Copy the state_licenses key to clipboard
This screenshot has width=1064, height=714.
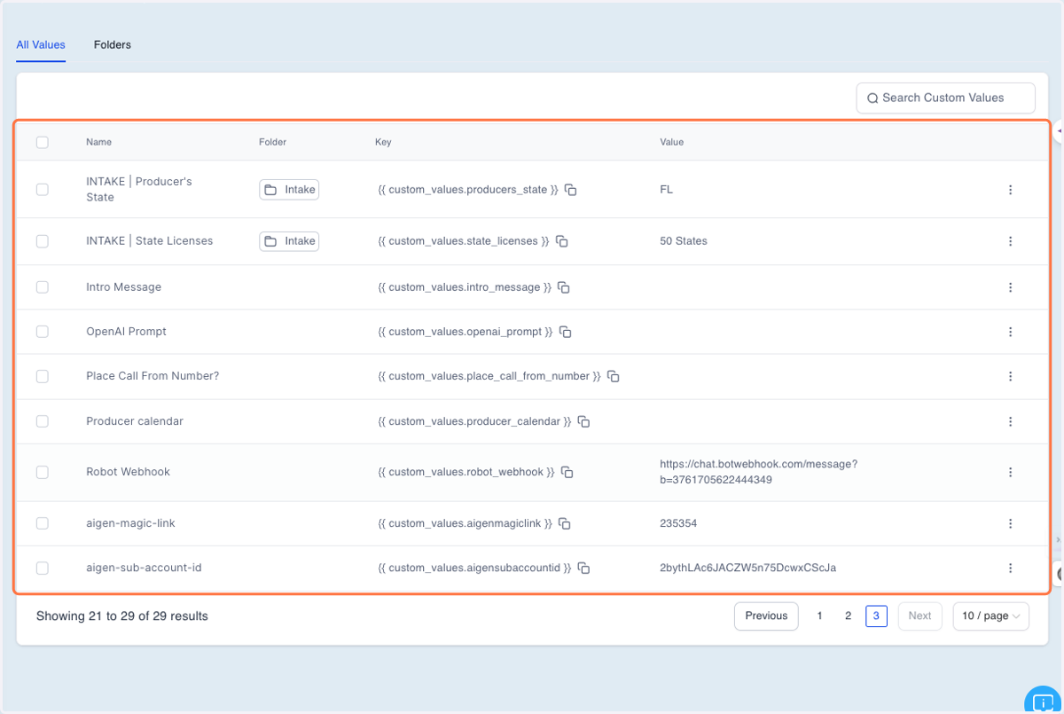click(562, 241)
